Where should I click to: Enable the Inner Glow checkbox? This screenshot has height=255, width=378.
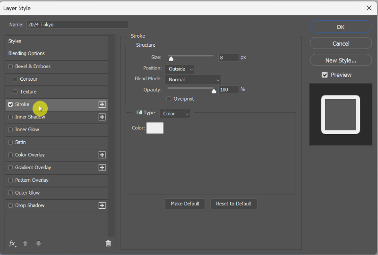coord(10,130)
